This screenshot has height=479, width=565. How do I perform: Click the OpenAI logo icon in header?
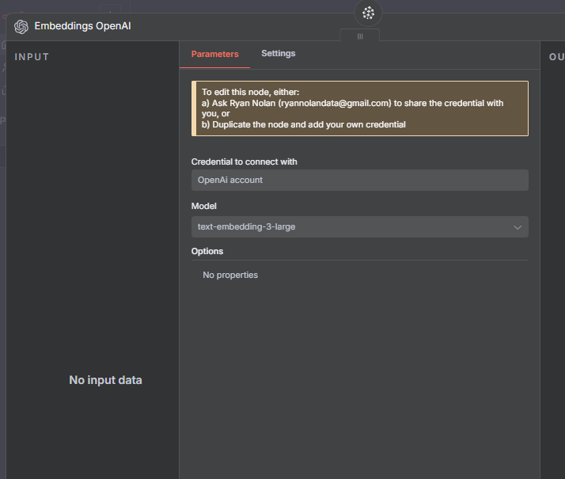coord(21,26)
